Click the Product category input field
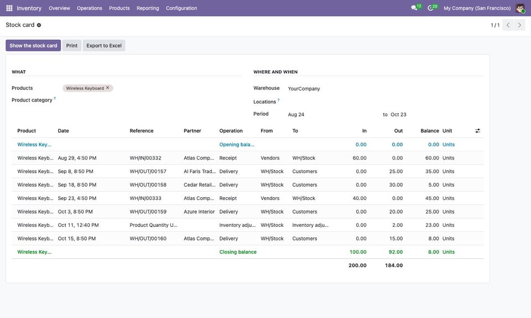This screenshot has height=318, width=531. tap(152, 100)
